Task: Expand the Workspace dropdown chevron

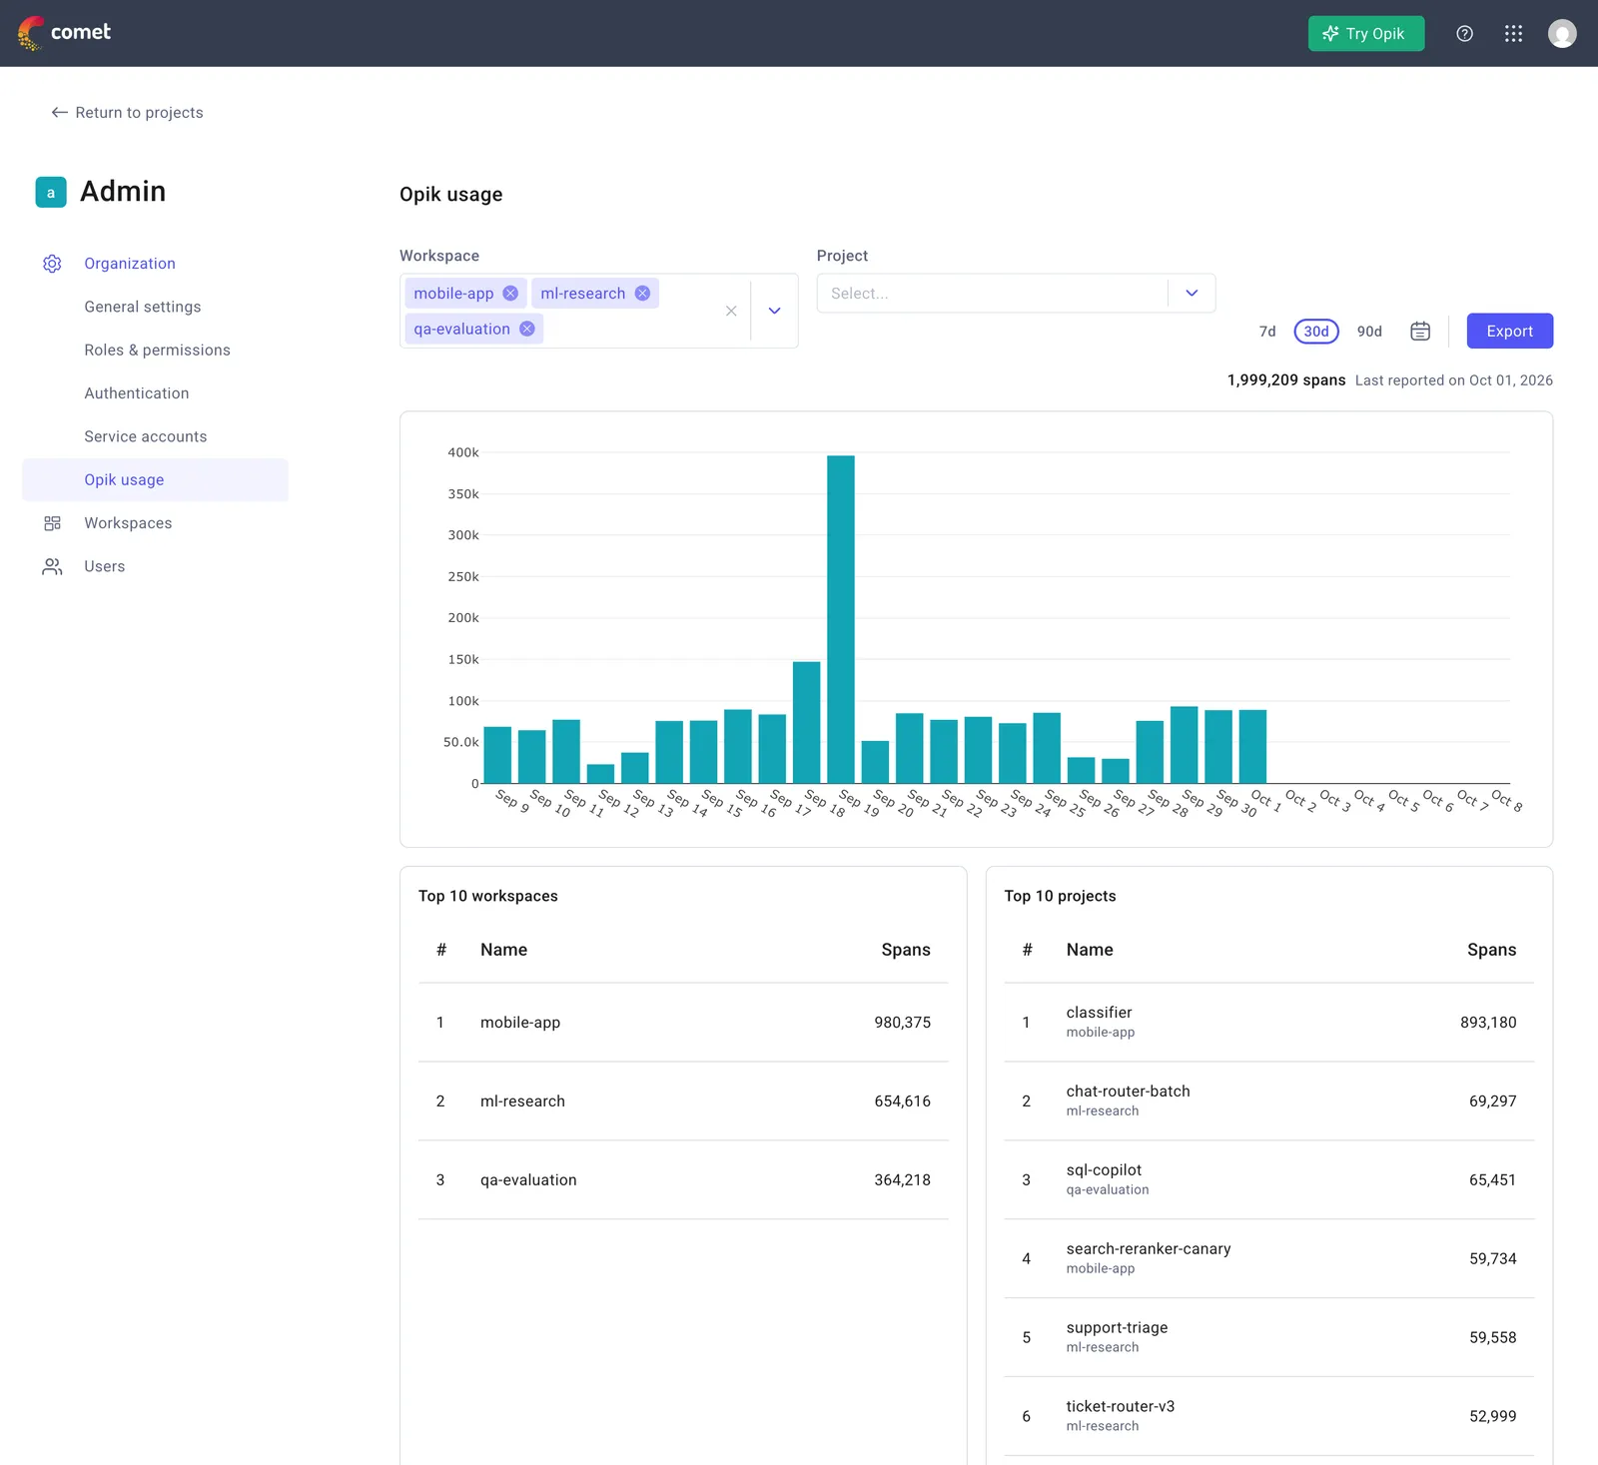Action: click(774, 312)
